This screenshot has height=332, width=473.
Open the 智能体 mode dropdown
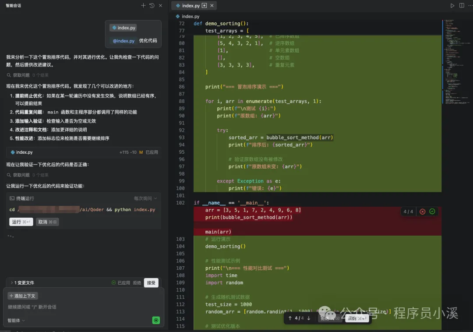click(16, 321)
